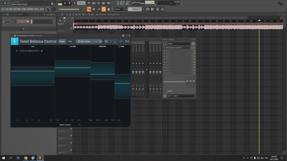Image resolution: width=287 pixels, height=161 pixels.
Task: Open the Tonal Balance Control help icon
Action: (110, 42)
